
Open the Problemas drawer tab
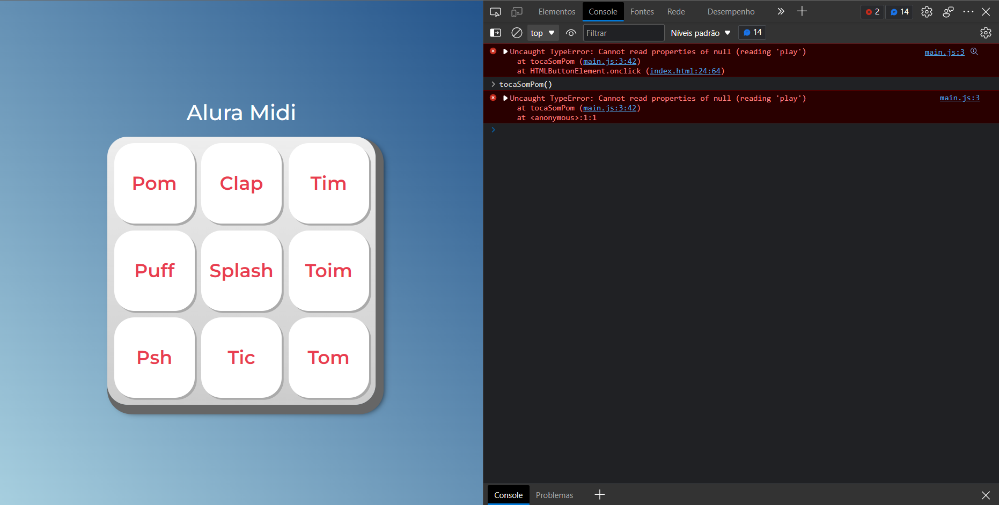click(554, 495)
